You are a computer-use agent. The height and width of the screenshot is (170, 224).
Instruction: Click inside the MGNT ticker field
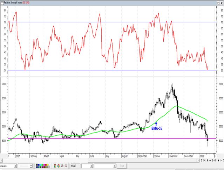tap(75, 166)
